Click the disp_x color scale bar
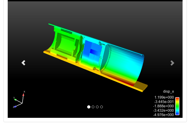190x125 pixels. [x=177, y=106]
